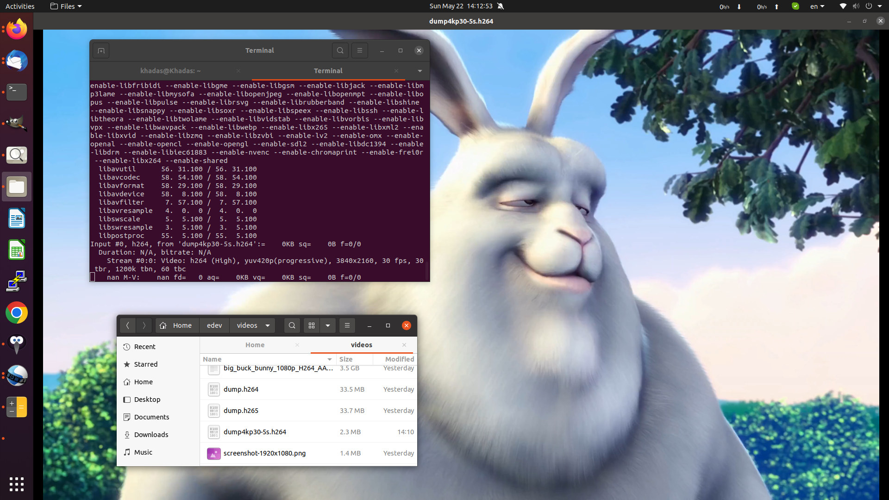Show all applications grid
The height and width of the screenshot is (500, 889).
(x=17, y=484)
